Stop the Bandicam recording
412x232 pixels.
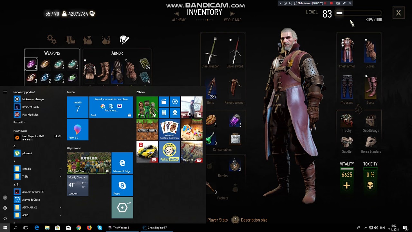tap(332, 3)
